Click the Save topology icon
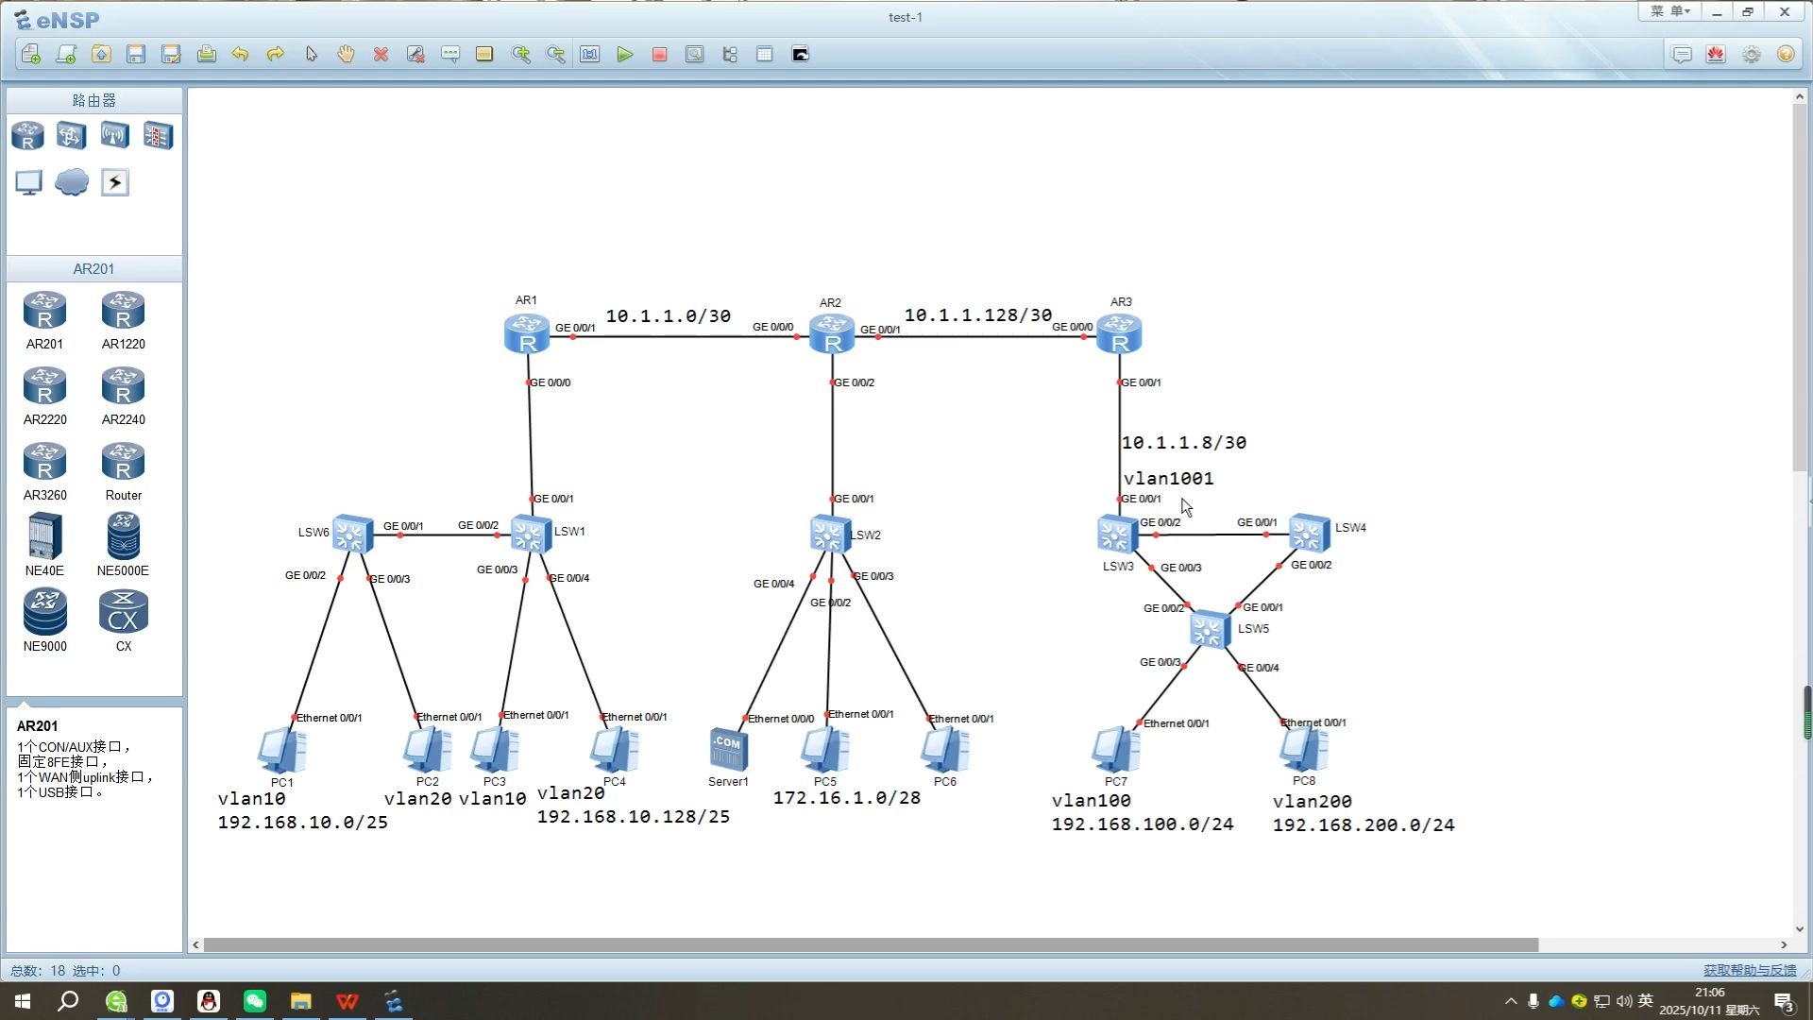Viewport: 1813px width, 1020px height. click(x=136, y=54)
